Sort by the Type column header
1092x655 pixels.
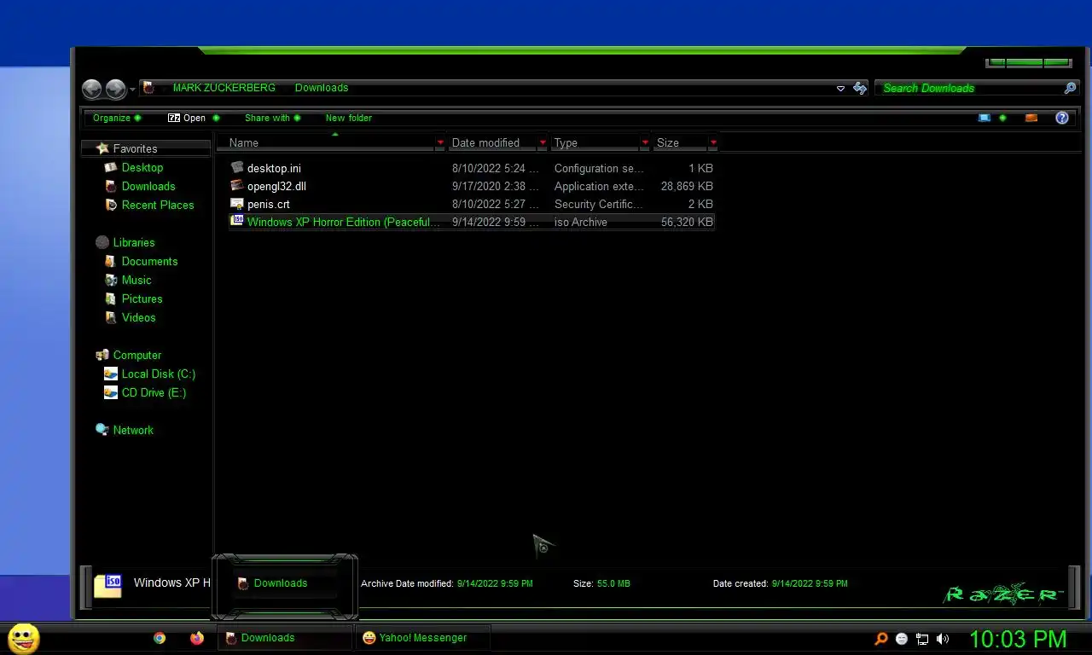tap(595, 142)
